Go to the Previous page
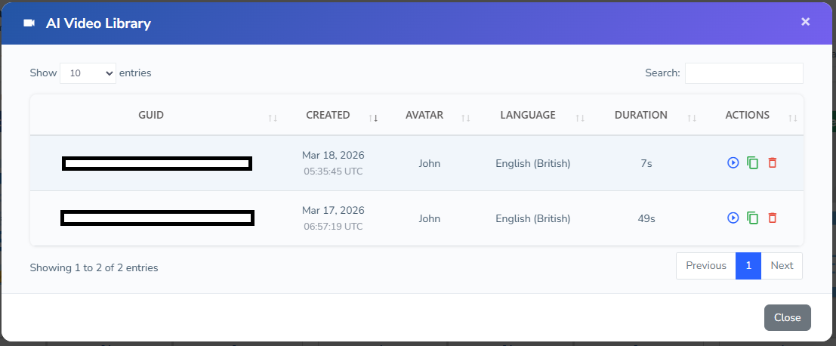Image resolution: width=836 pixels, height=346 pixels. point(705,266)
